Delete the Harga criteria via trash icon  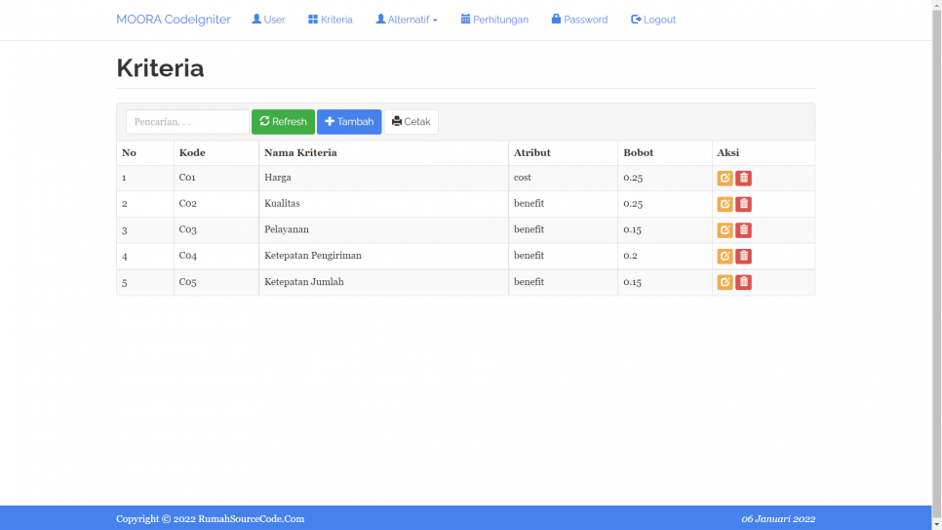tap(743, 179)
